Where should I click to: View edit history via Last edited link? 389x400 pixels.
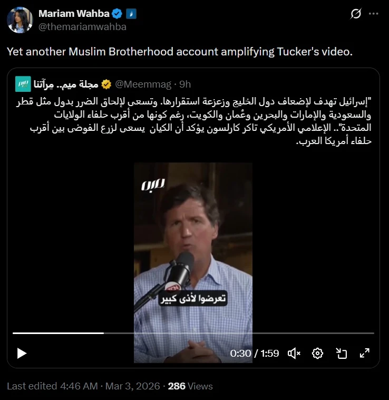(53, 386)
